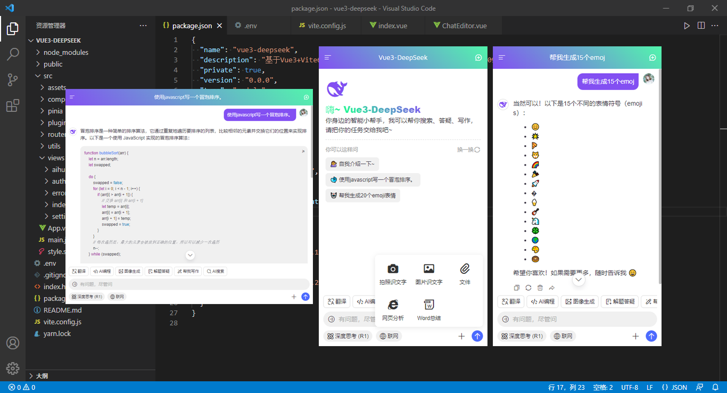The width and height of the screenshot is (727, 393).
Task: Delete the emoji reply with the trash icon
Action: pos(540,288)
